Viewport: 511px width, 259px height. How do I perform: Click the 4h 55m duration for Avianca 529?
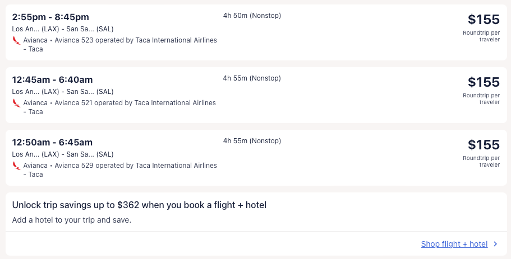(252, 141)
